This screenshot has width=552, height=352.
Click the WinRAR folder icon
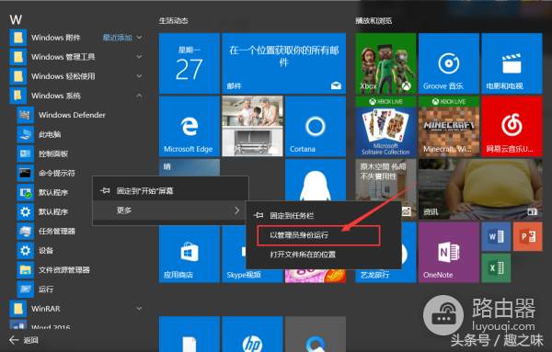click(x=18, y=309)
